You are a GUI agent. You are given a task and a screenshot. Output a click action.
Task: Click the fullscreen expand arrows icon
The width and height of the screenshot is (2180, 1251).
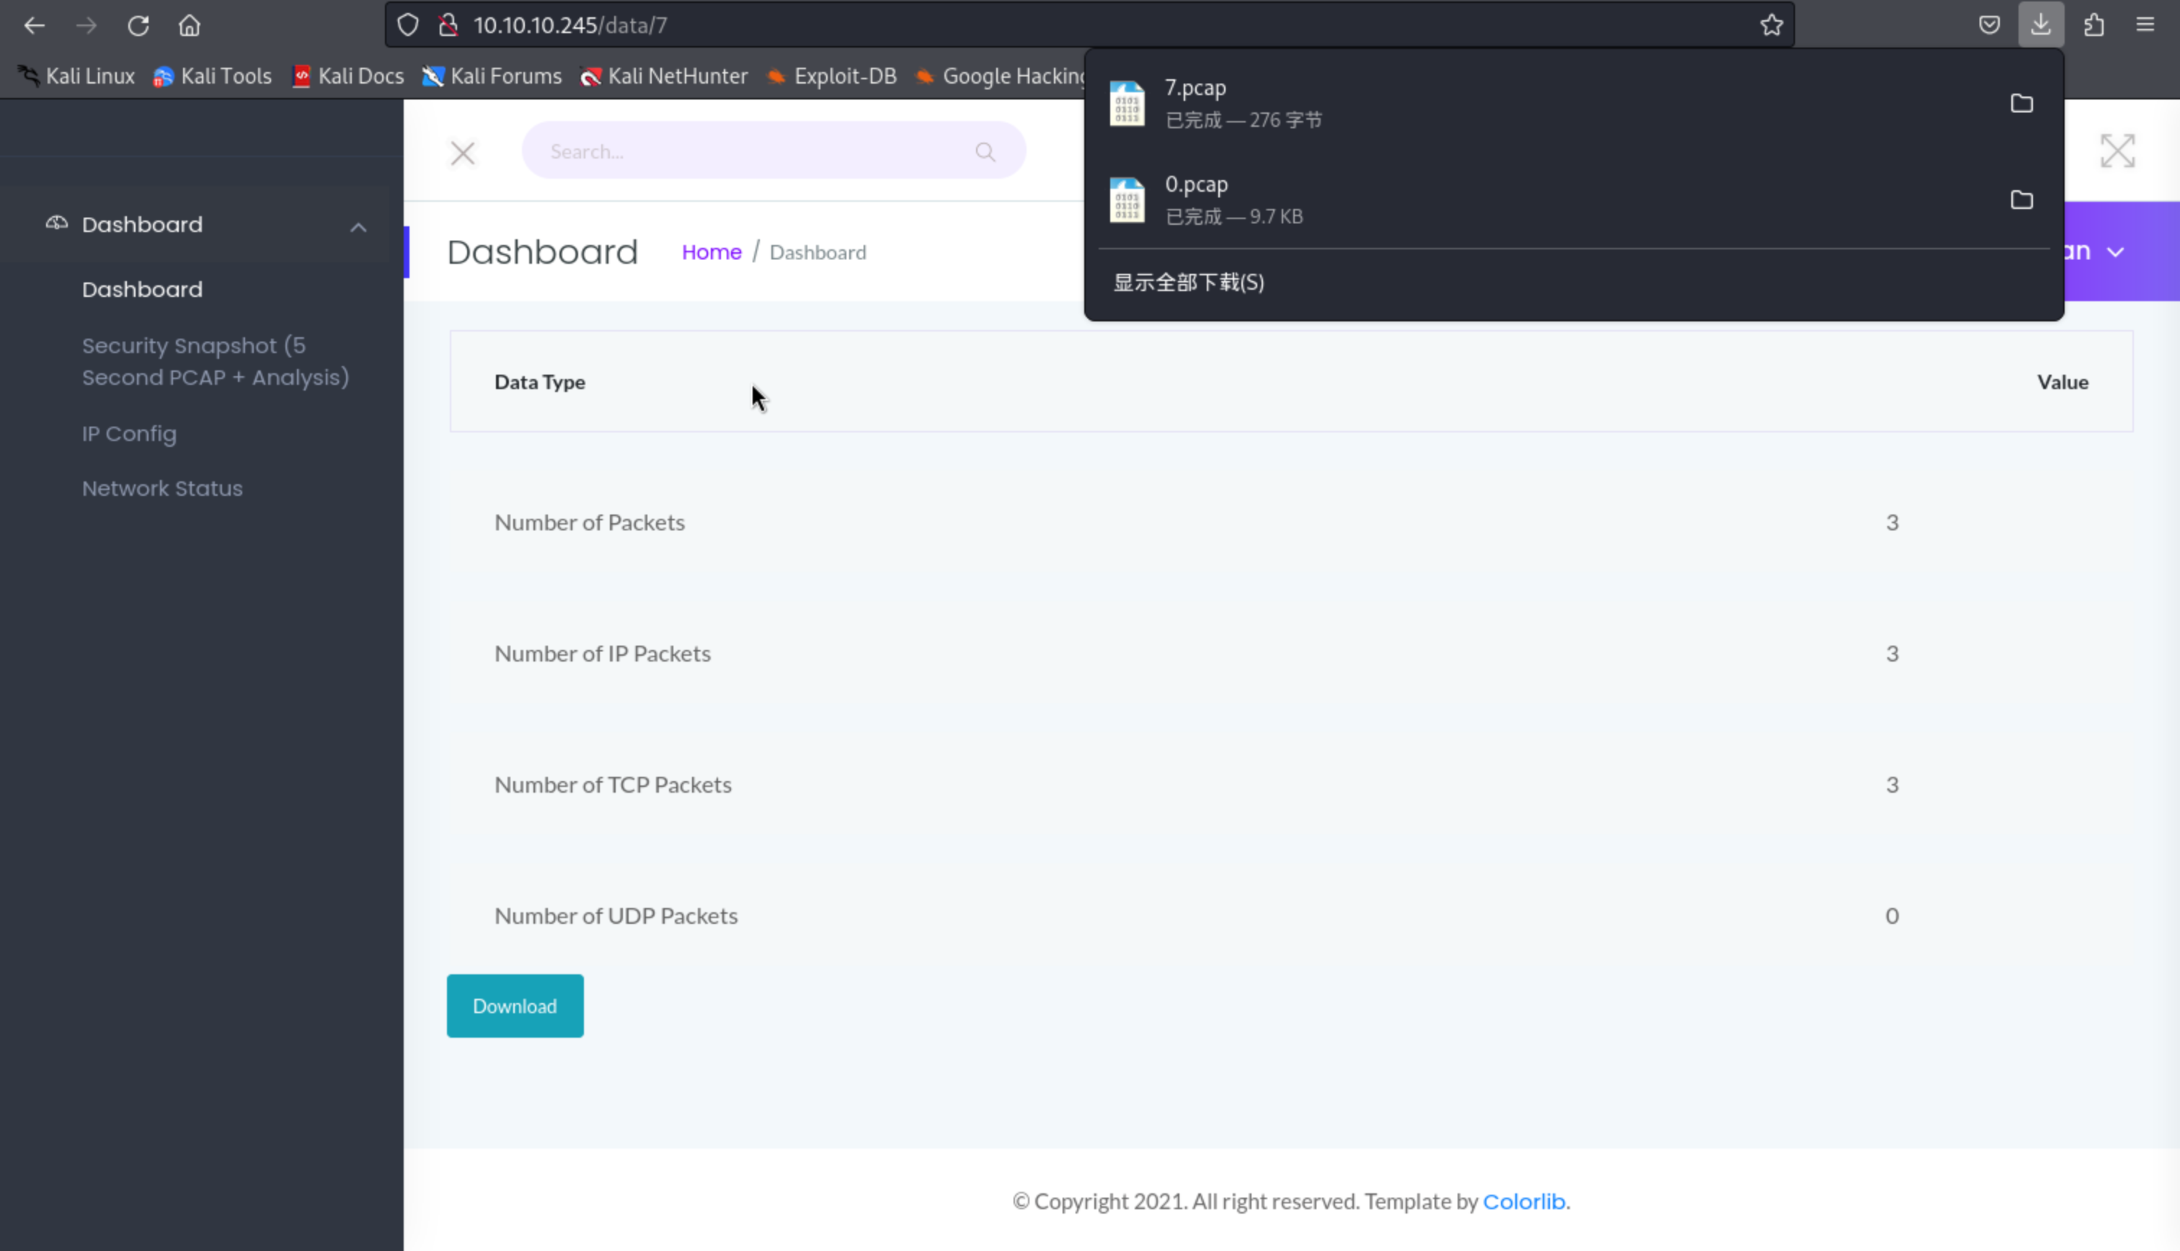click(x=2117, y=151)
